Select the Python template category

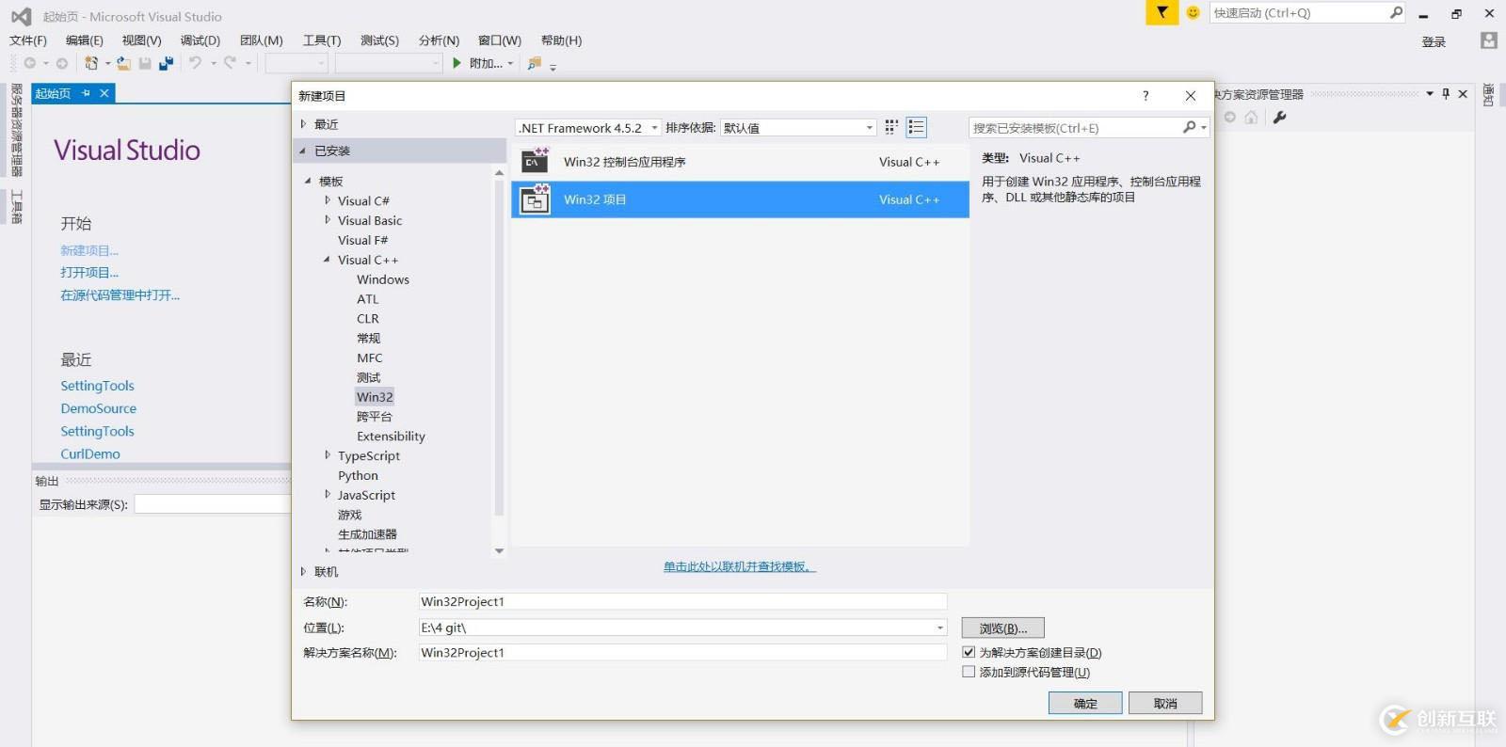point(358,475)
